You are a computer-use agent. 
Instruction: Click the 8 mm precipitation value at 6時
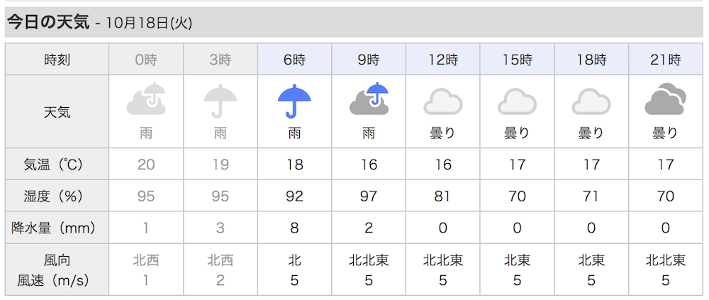294,228
